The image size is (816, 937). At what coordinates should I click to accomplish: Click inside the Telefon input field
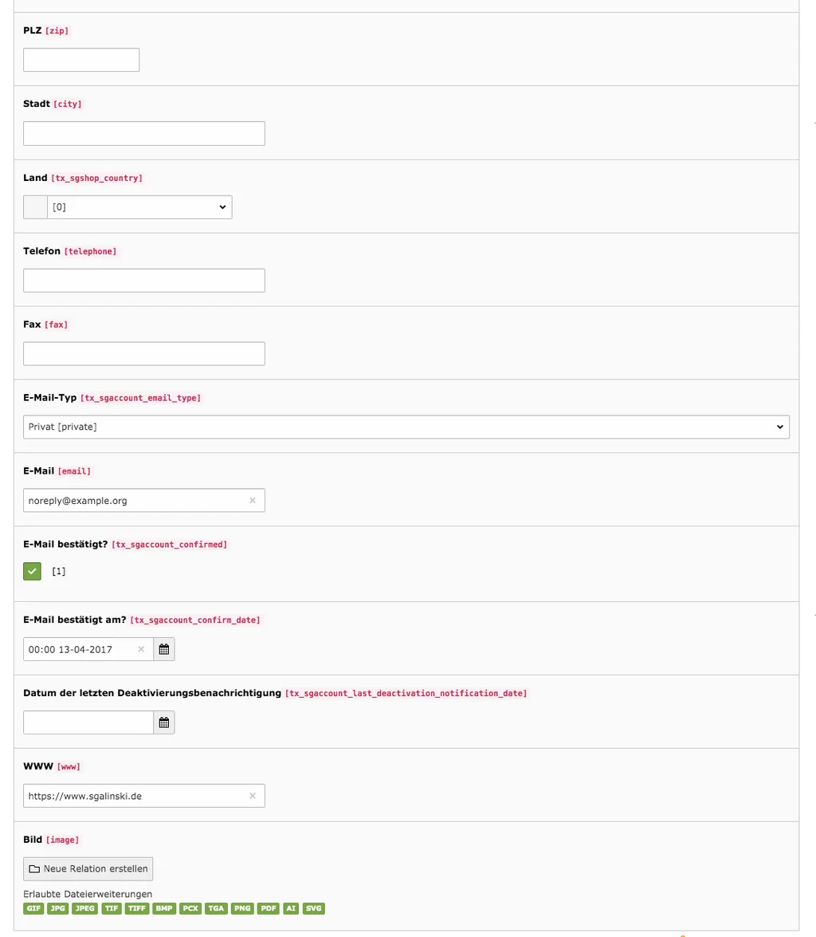pyautogui.click(x=143, y=280)
